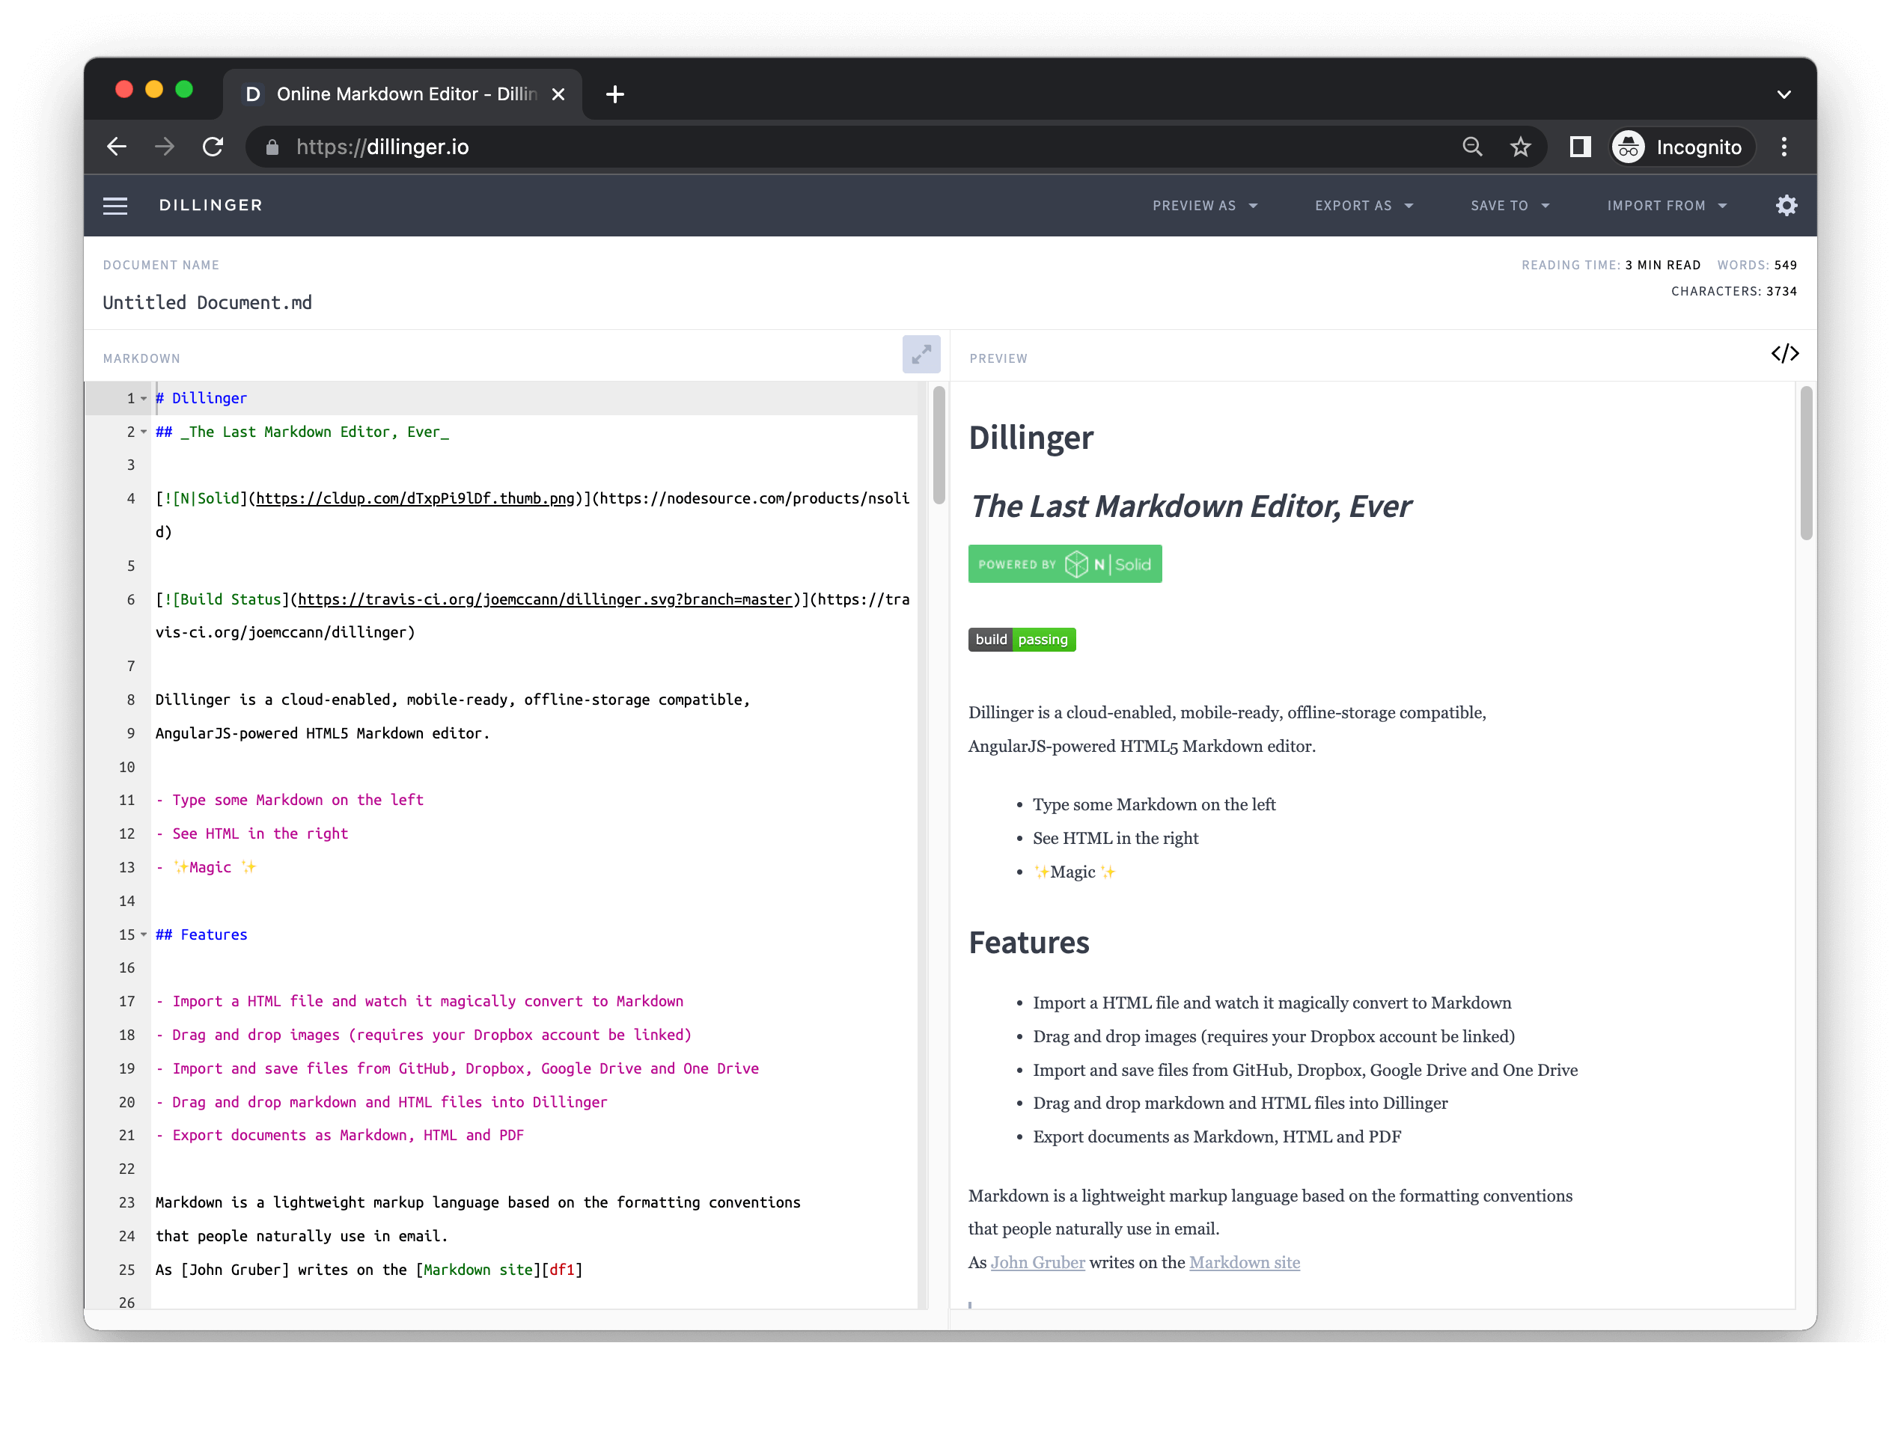Screen dimensions: 1901x1441
Task: Open the Save To menu
Action: pyautogui.click(x=1510, y=205)
